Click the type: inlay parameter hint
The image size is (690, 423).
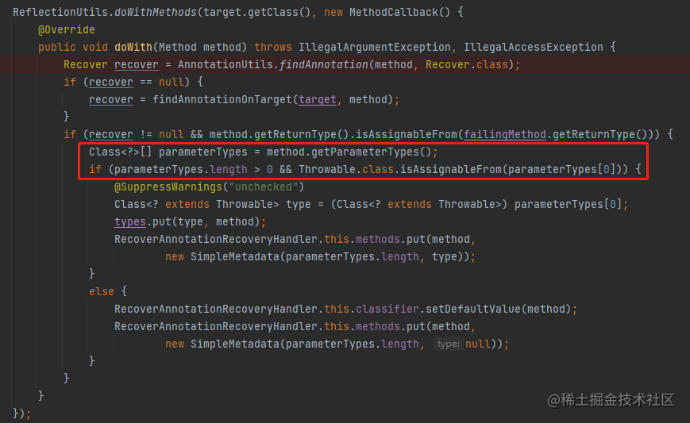coord(449,344)
